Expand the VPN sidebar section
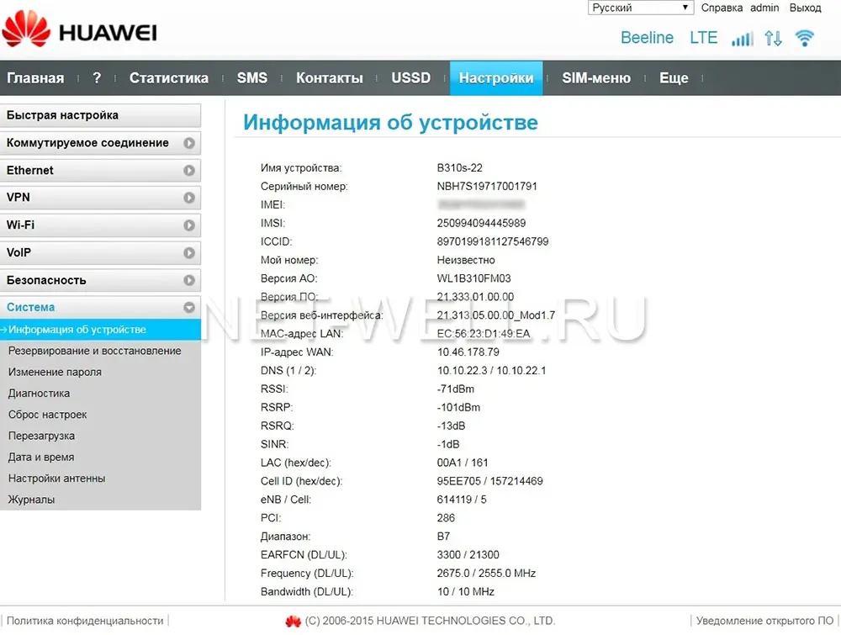The image size is (841, 635). point(101,198)
